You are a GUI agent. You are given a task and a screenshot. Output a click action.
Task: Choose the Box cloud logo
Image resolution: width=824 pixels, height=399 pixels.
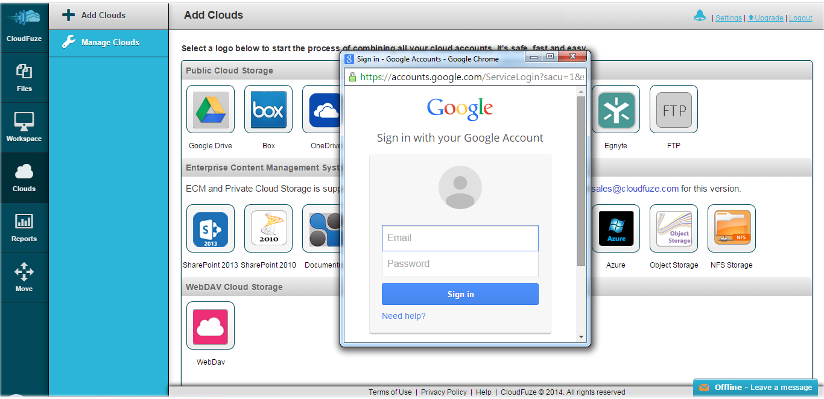pyautogui.click(x=268, y=109)
